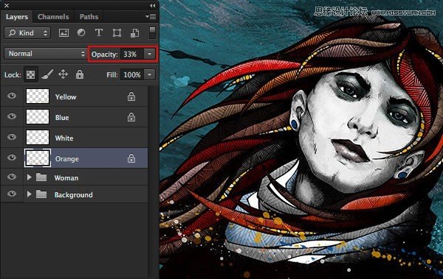Hide the Woman group
The height and width of the screenshot is (279, 443).
(12, 177)
